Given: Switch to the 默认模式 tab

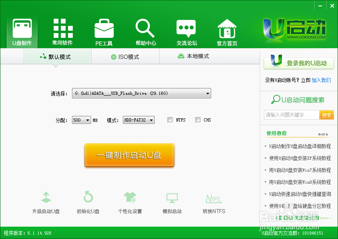Looking at the screenshot, I should point(57,57).
